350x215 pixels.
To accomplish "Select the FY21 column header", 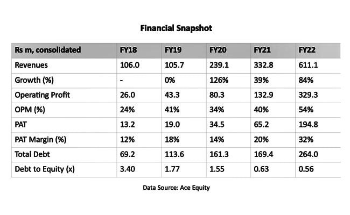I will tap(261, 50).
